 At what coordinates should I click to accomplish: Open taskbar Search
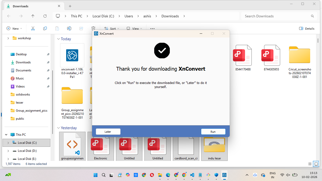pyautogui.click(x=103, y=175)
